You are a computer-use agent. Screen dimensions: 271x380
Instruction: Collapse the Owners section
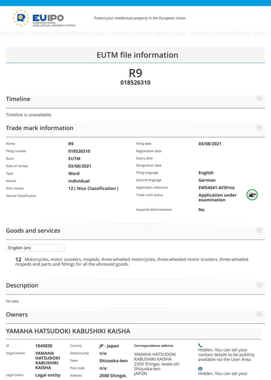tap(259, 314)
